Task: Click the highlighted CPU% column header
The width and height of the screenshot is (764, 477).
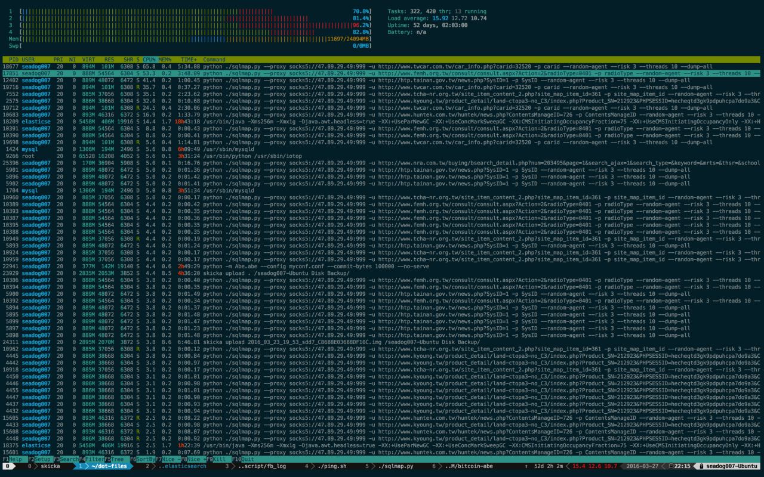Action: point(149,60)
